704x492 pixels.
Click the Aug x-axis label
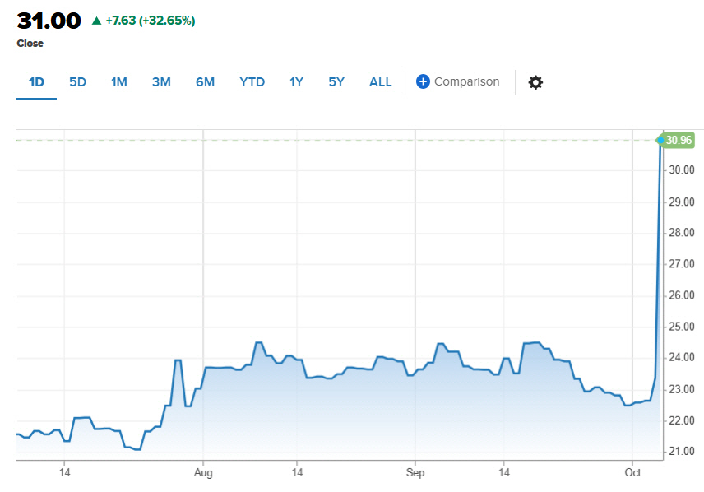click(x=203, y=473)
